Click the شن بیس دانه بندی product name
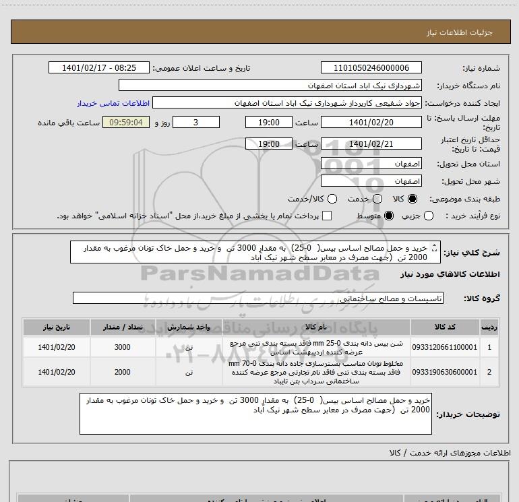The image size is (519, 502). [x=316, y=348]
